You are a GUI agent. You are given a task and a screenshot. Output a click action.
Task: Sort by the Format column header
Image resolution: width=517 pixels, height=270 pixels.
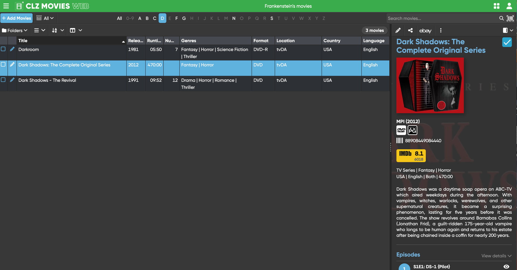coord(263,41)
